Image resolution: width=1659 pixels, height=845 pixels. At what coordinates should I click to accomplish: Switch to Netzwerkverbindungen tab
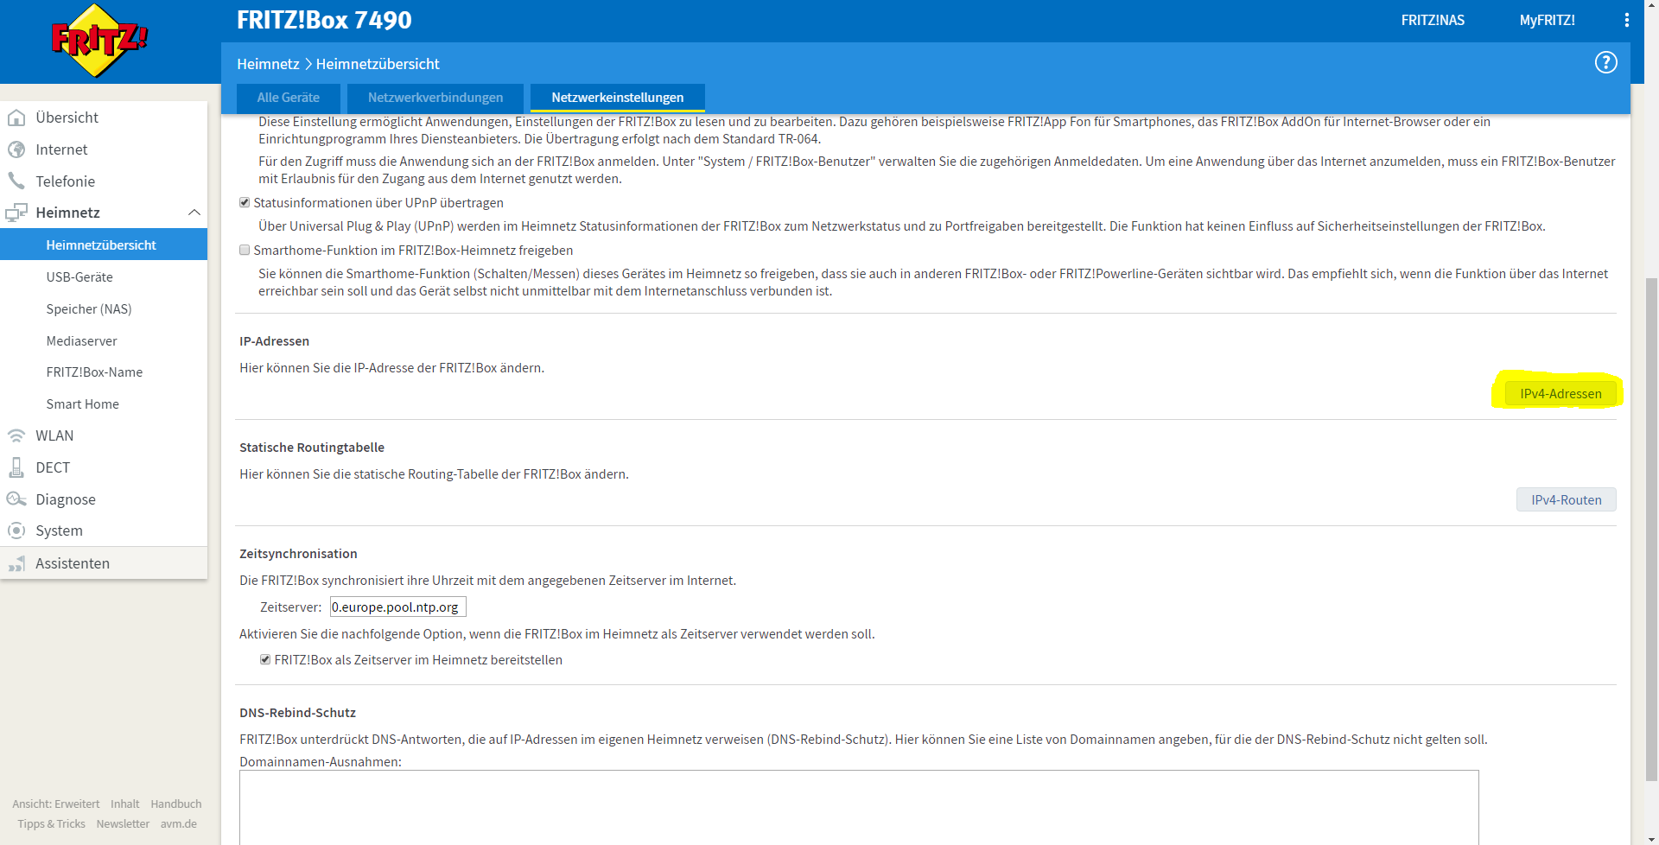point(435,98)
